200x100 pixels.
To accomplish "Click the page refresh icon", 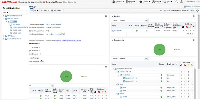I will (x=197, y=11).
